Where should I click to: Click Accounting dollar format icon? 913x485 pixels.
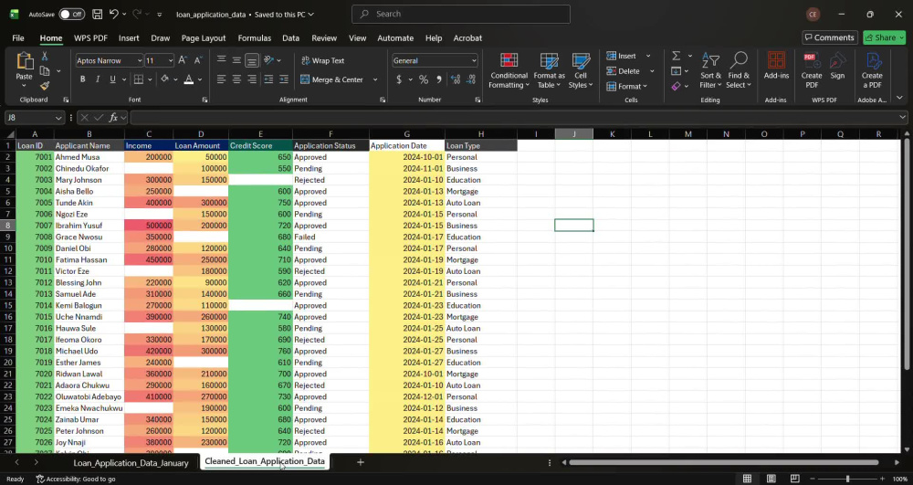[399, 79]
